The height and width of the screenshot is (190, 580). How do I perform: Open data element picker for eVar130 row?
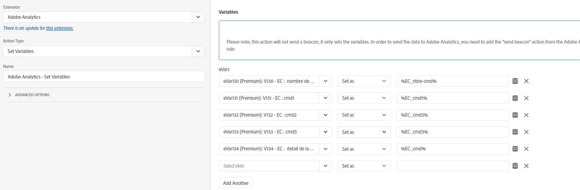click(x=515, y=81)
